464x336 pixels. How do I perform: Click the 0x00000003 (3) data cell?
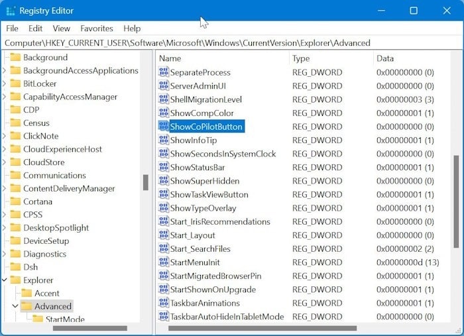pyautogui.click(x=405, y=99)
